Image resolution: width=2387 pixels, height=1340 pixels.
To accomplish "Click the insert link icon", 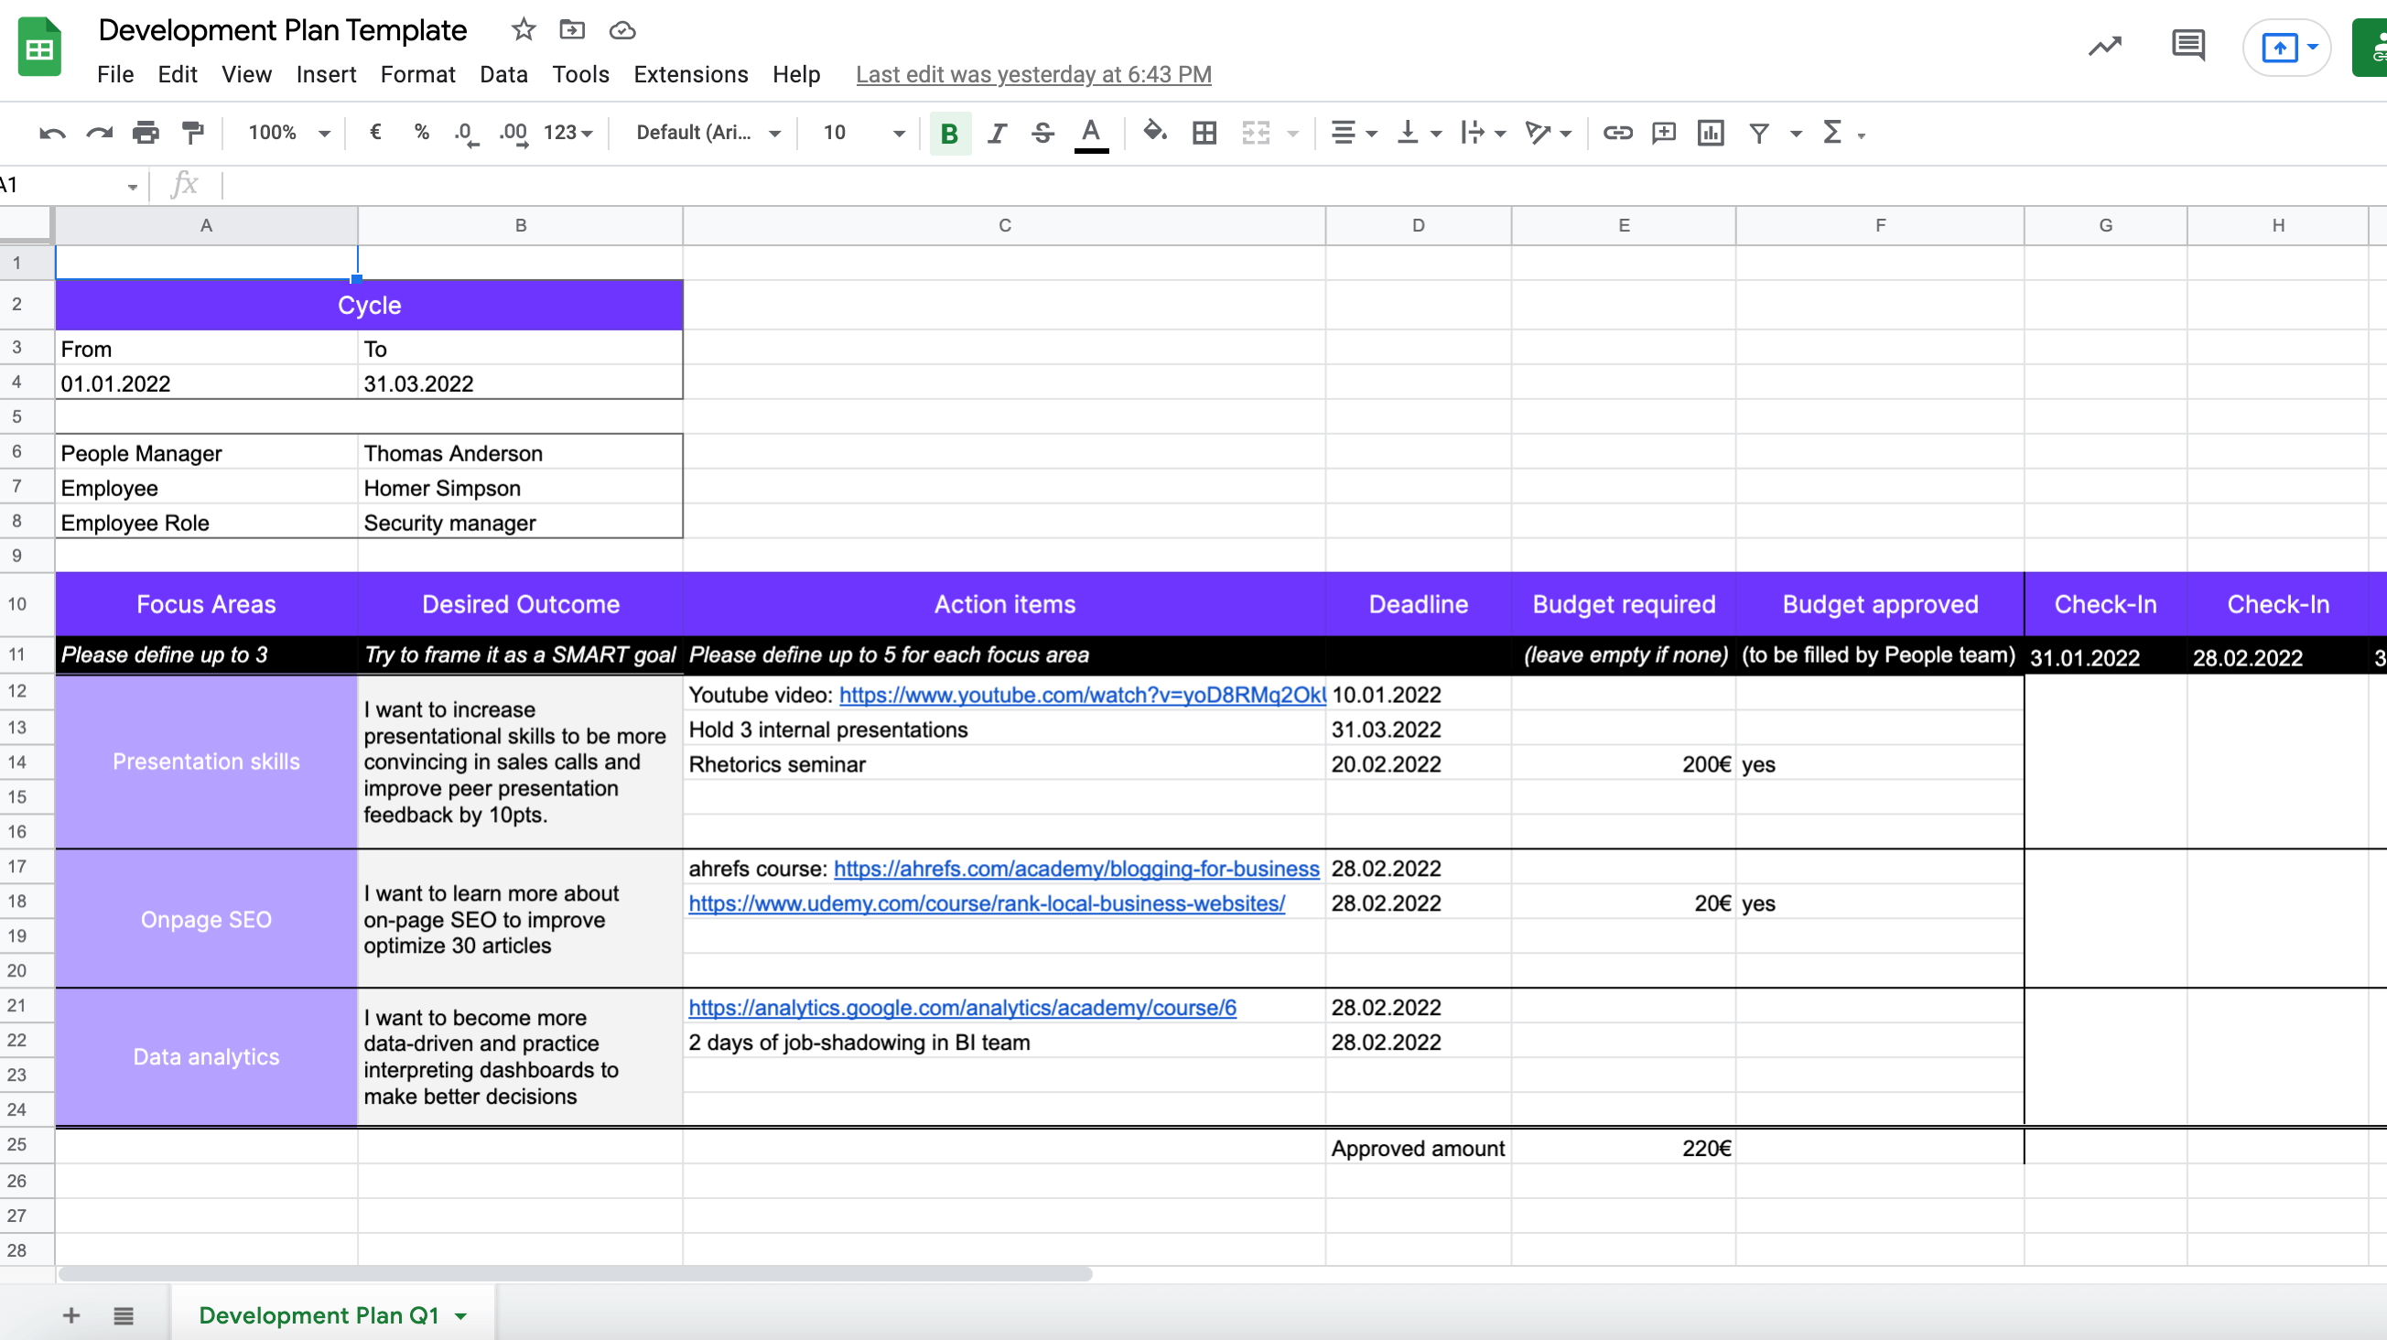I will coord(1617,134).
